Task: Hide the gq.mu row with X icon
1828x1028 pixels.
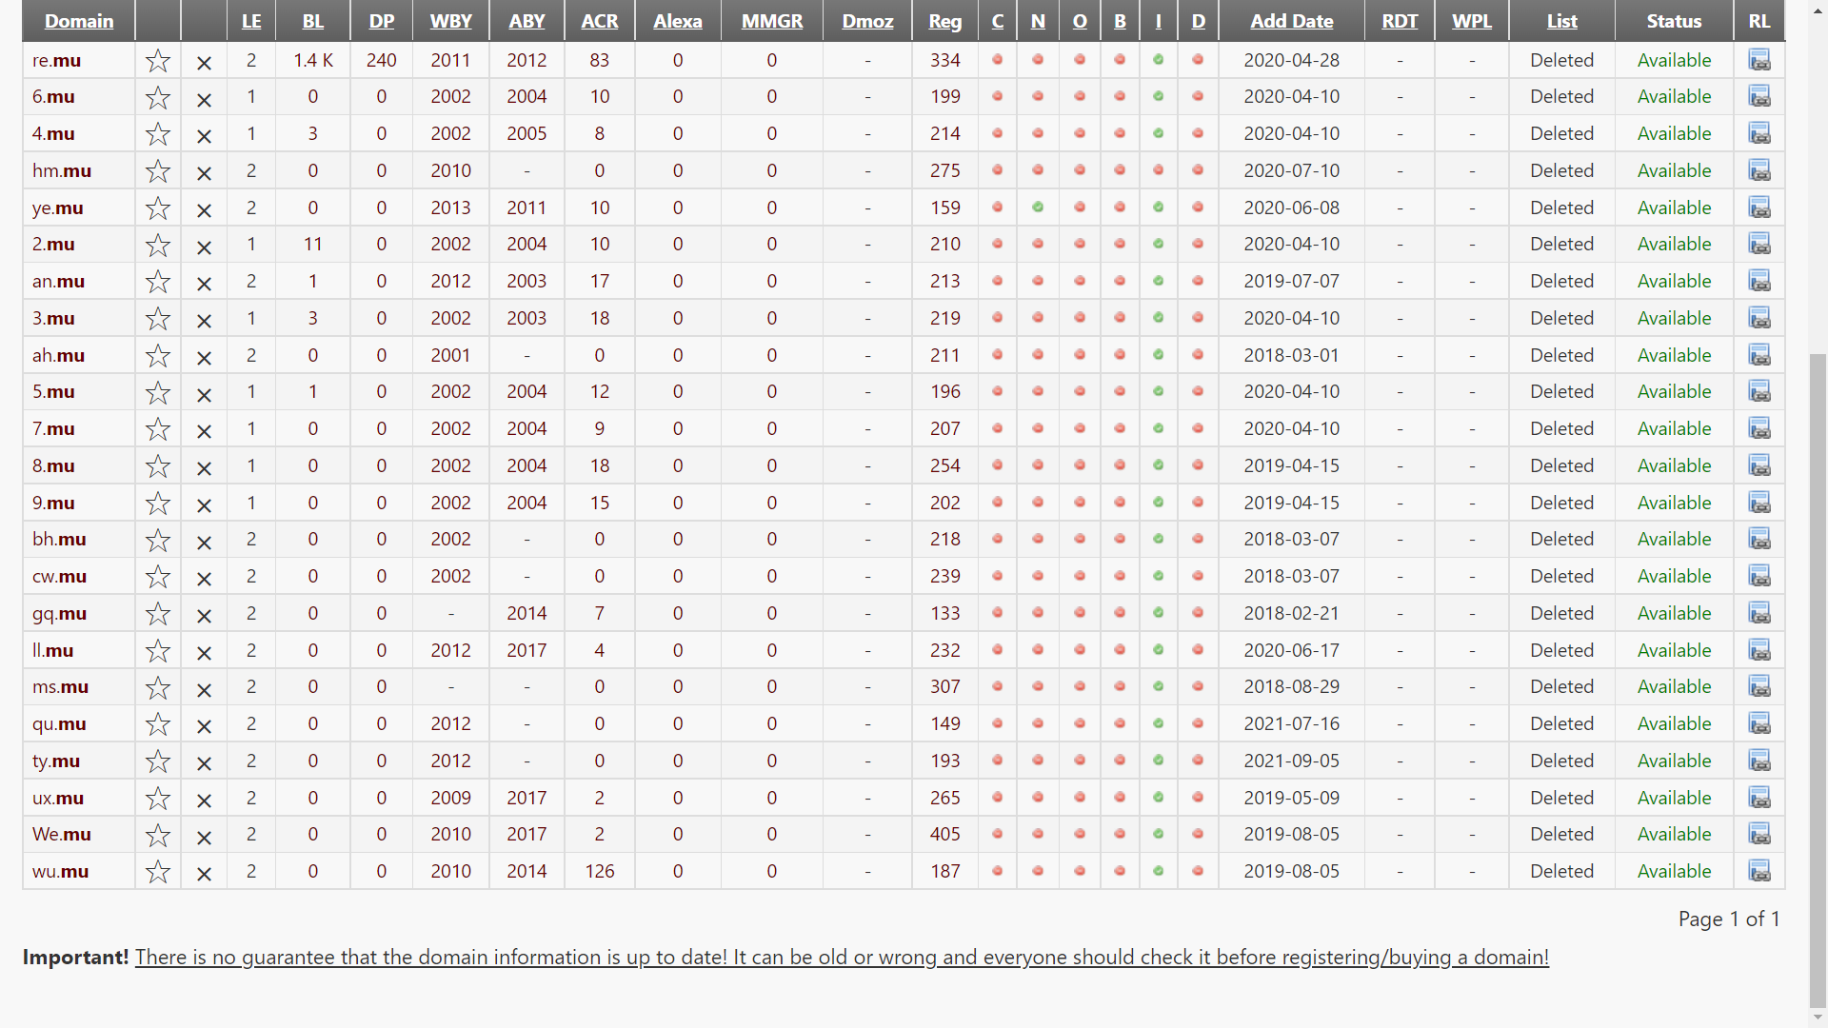Action: click(204, 616)
